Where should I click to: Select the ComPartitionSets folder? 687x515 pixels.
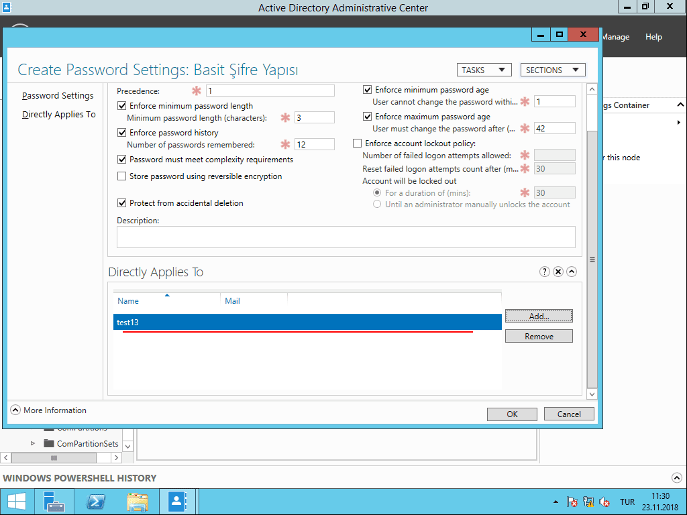pos(81,444)
